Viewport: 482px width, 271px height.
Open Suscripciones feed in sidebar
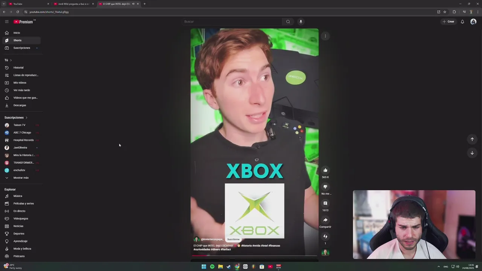coord(21,48)
